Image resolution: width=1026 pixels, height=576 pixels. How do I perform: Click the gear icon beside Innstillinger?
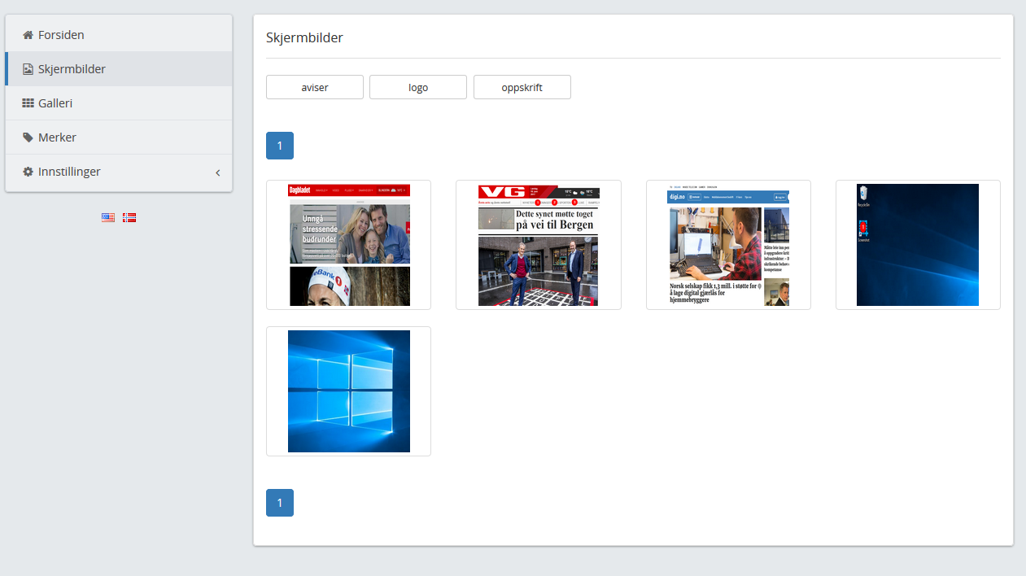click(28, 172)
